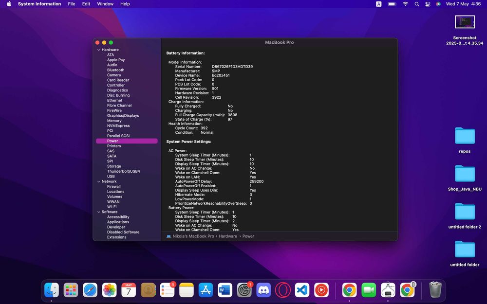Select Apple Pay in the sidebar

[116, 60]
